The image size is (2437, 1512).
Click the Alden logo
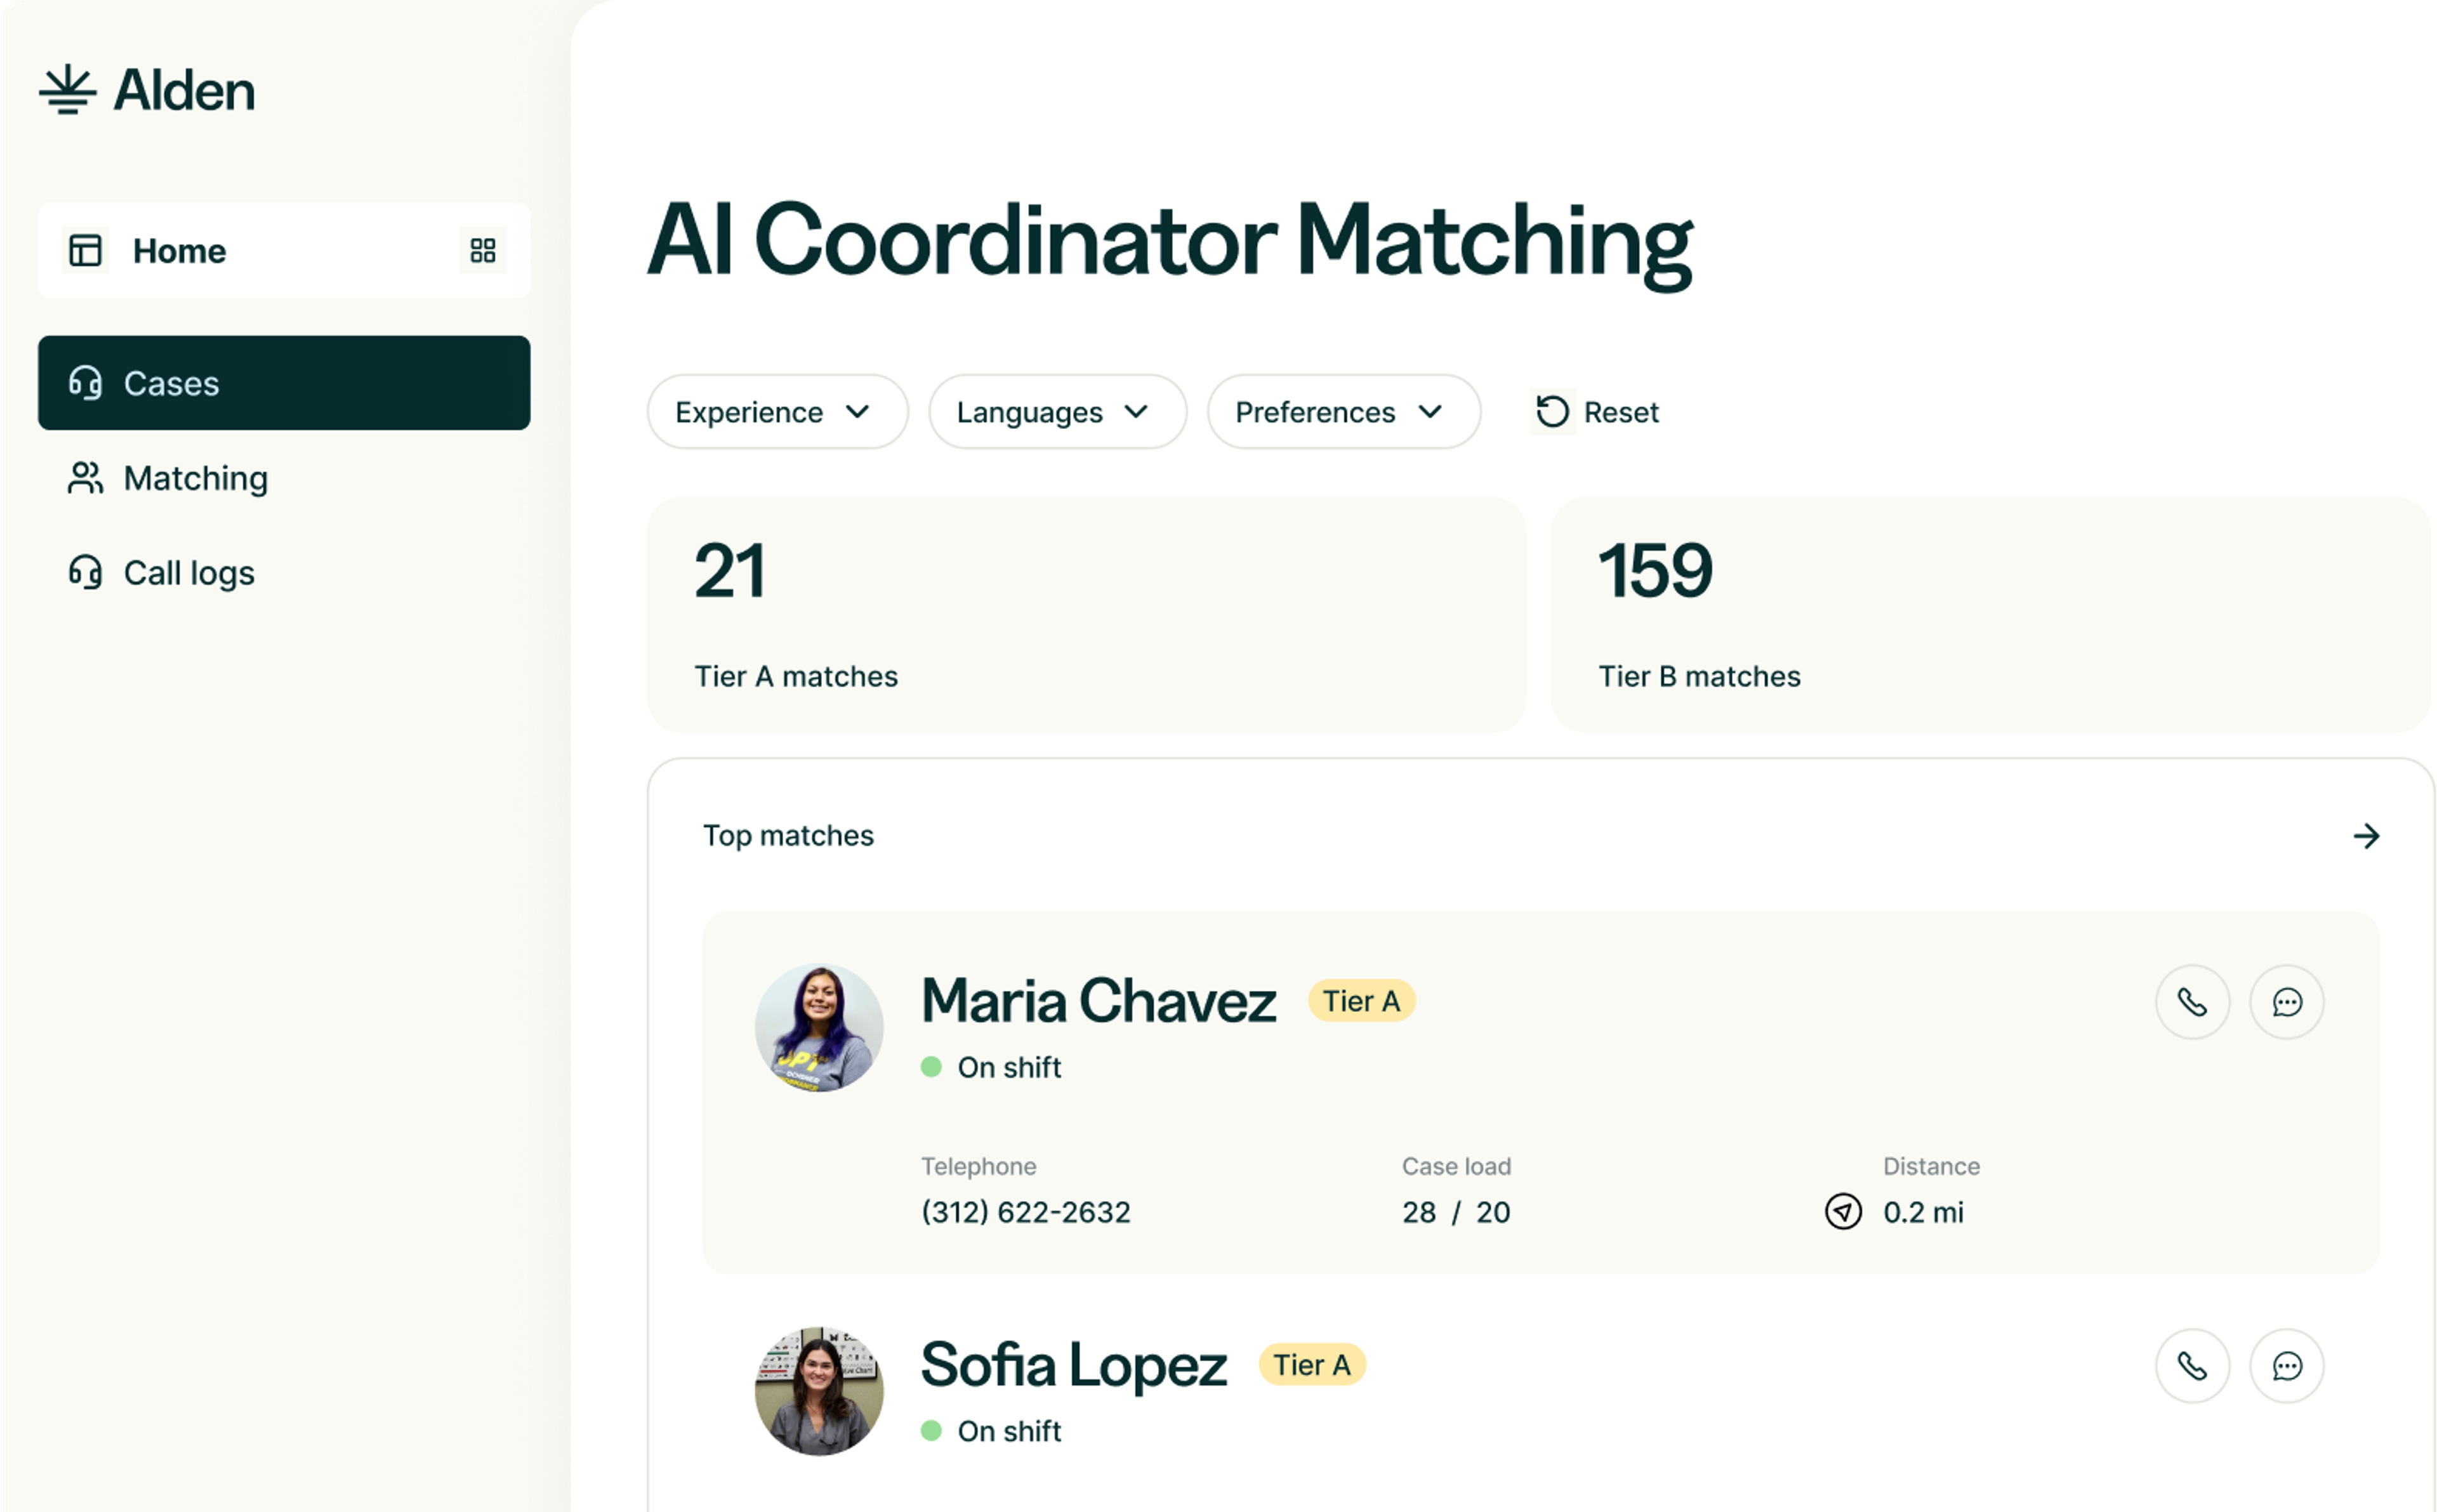[x=147, y=90]
